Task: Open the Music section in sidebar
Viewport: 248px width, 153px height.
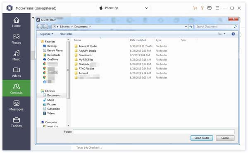Action: click(x=16, y=55)
